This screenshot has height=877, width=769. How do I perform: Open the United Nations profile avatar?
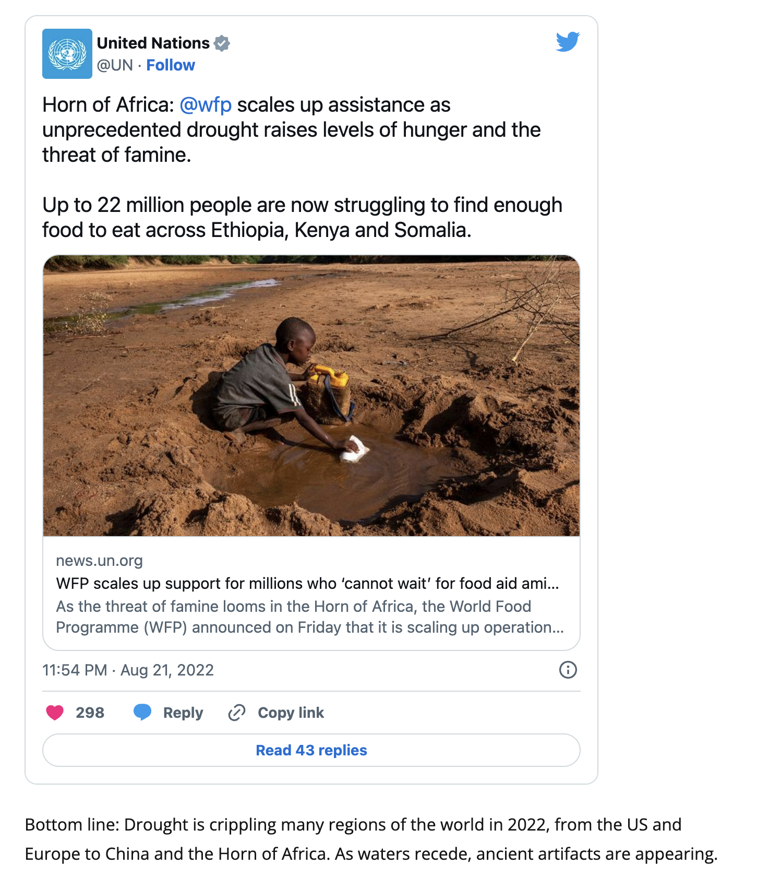pyautogui.click(x=67, y=54)
